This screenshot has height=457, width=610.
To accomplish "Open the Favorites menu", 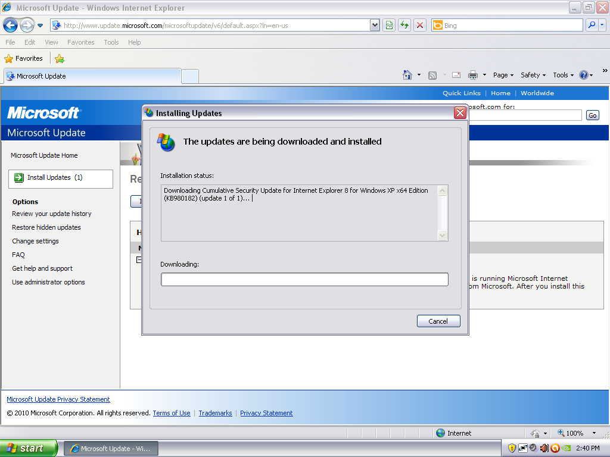I will (80, 42).
